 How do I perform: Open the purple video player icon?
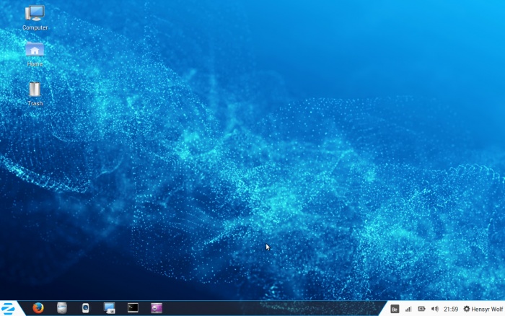click(157, 308)
